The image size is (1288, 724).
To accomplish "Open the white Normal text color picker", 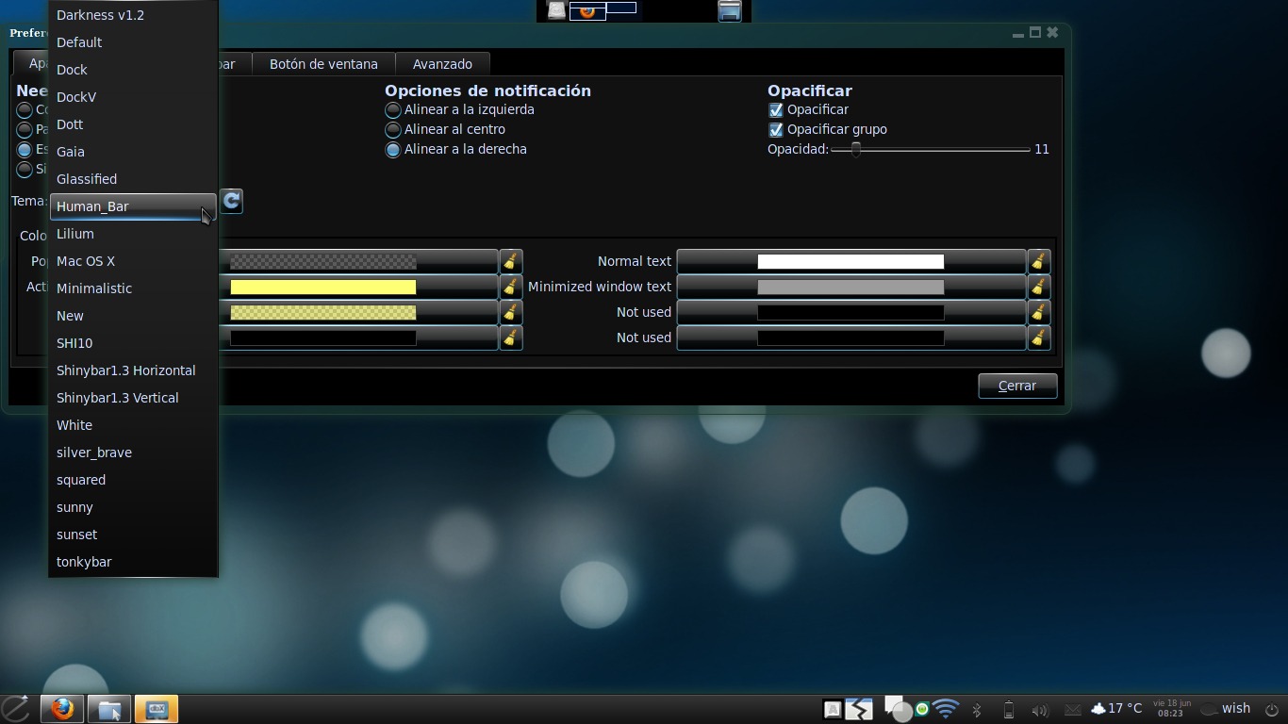I will point(851,261).
